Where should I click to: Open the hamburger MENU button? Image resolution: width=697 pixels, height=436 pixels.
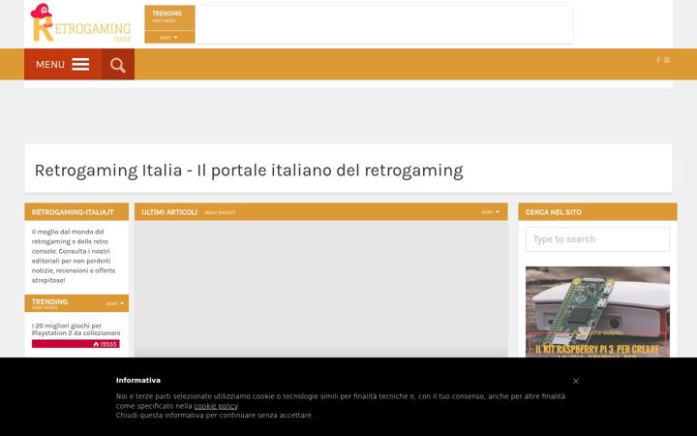point(63,65)
